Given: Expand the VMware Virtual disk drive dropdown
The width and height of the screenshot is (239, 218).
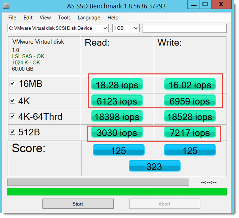Looking at the screenshot, I should pos(58,28).
